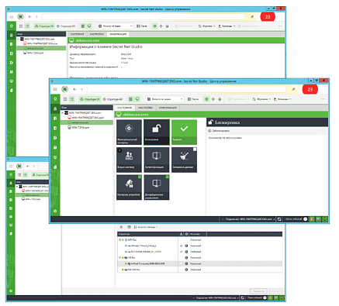The width and height of the screenshot is (339, 306).
Task: Click Secret Net Studio logo in front window
Action: click(65, 89)
